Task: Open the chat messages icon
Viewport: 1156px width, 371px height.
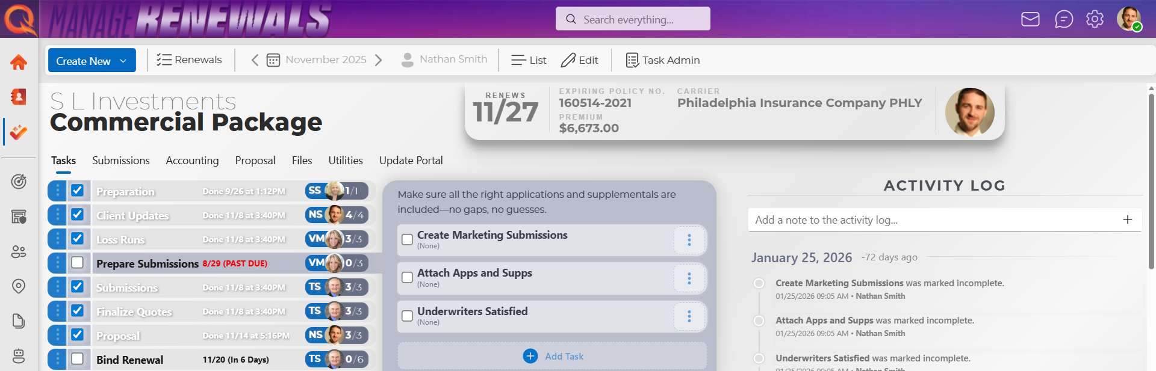Action: [x=1064, y=19]
